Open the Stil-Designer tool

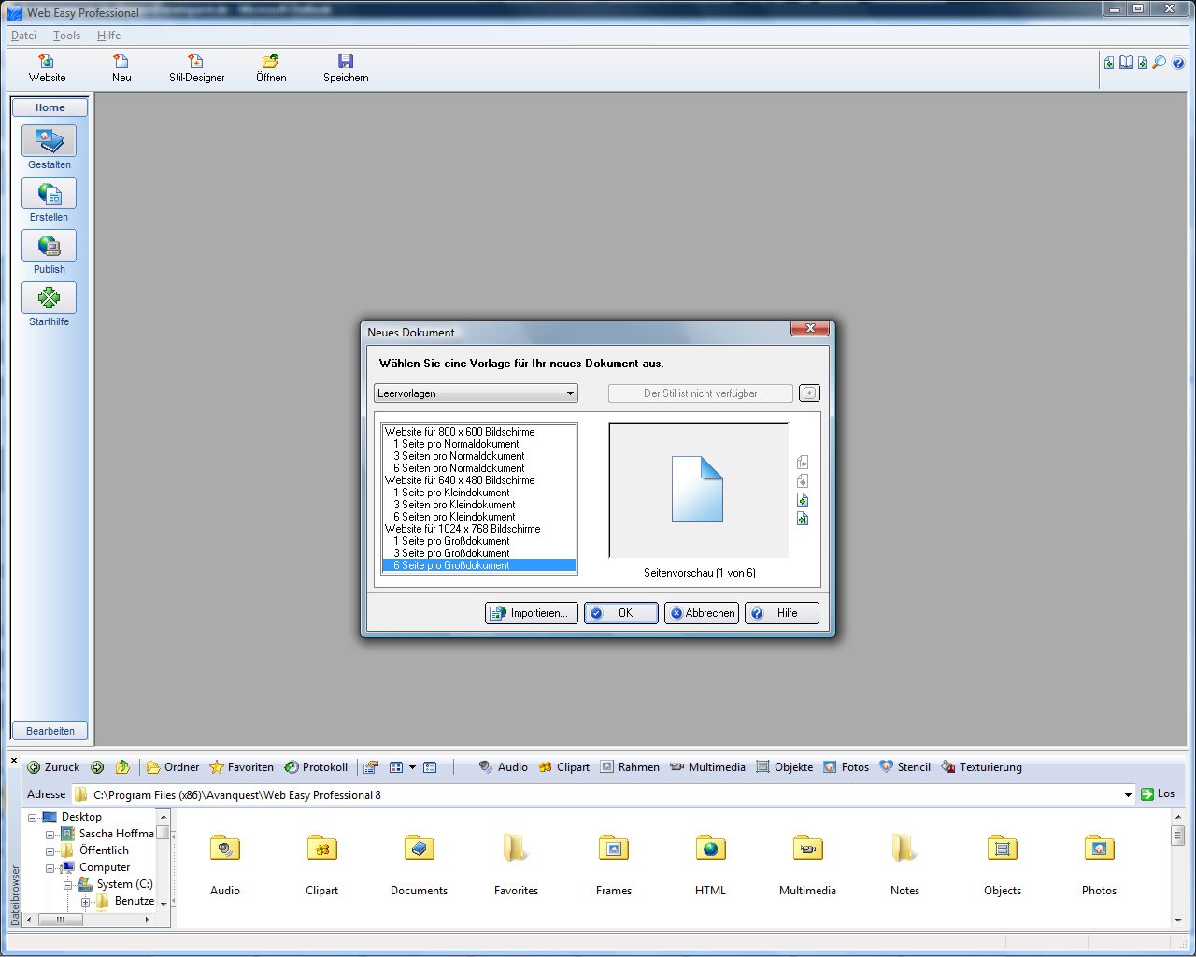(x=196, y=65)
